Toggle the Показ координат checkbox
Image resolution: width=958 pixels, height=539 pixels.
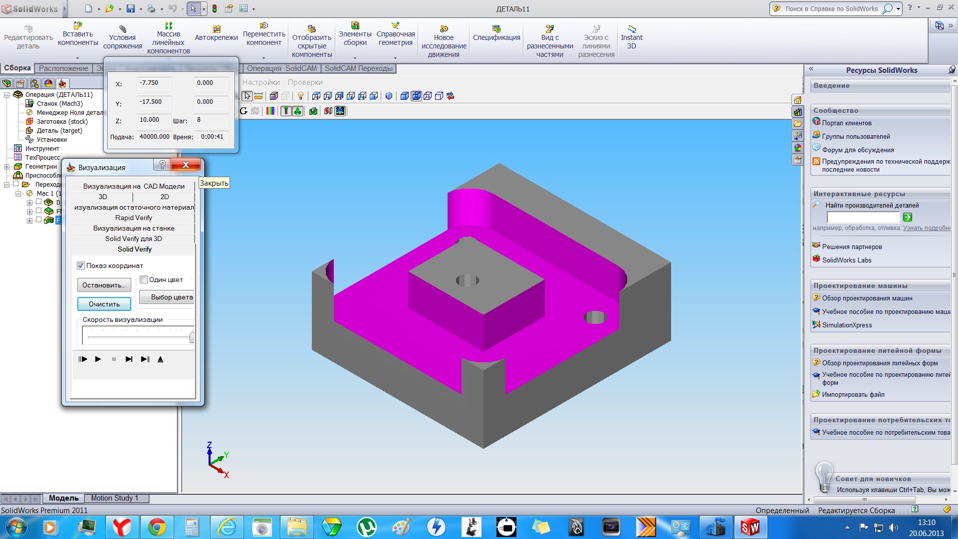[81, 266]
